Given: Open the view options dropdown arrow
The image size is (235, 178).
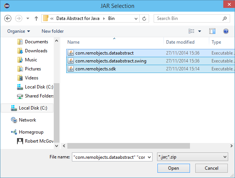Looking at the screenshot, I should [200, 31].
